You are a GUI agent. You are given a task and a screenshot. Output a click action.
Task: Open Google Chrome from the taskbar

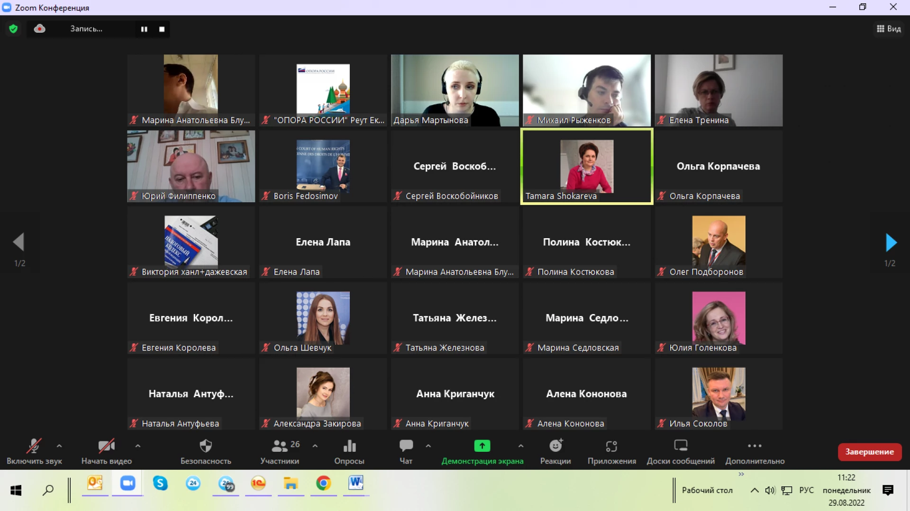tap(323, 483)
